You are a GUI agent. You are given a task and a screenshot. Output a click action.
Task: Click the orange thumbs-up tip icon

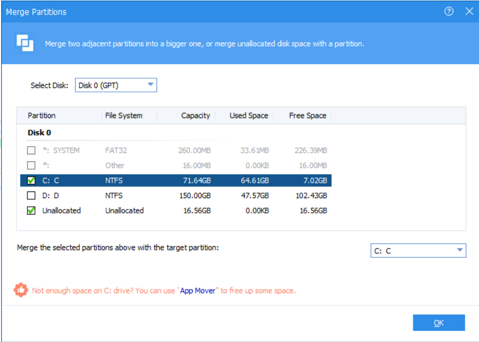coord(20,290)
